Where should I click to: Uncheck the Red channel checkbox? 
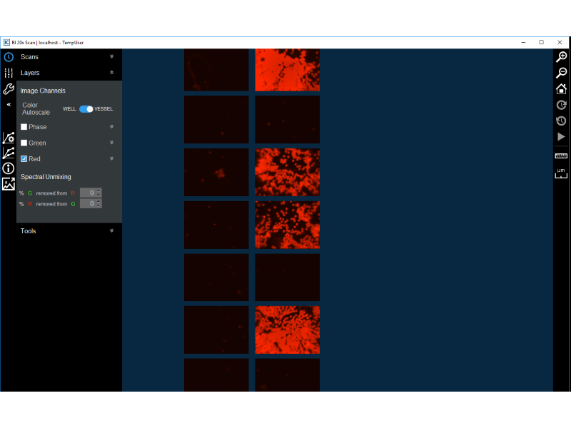[24, 158]
